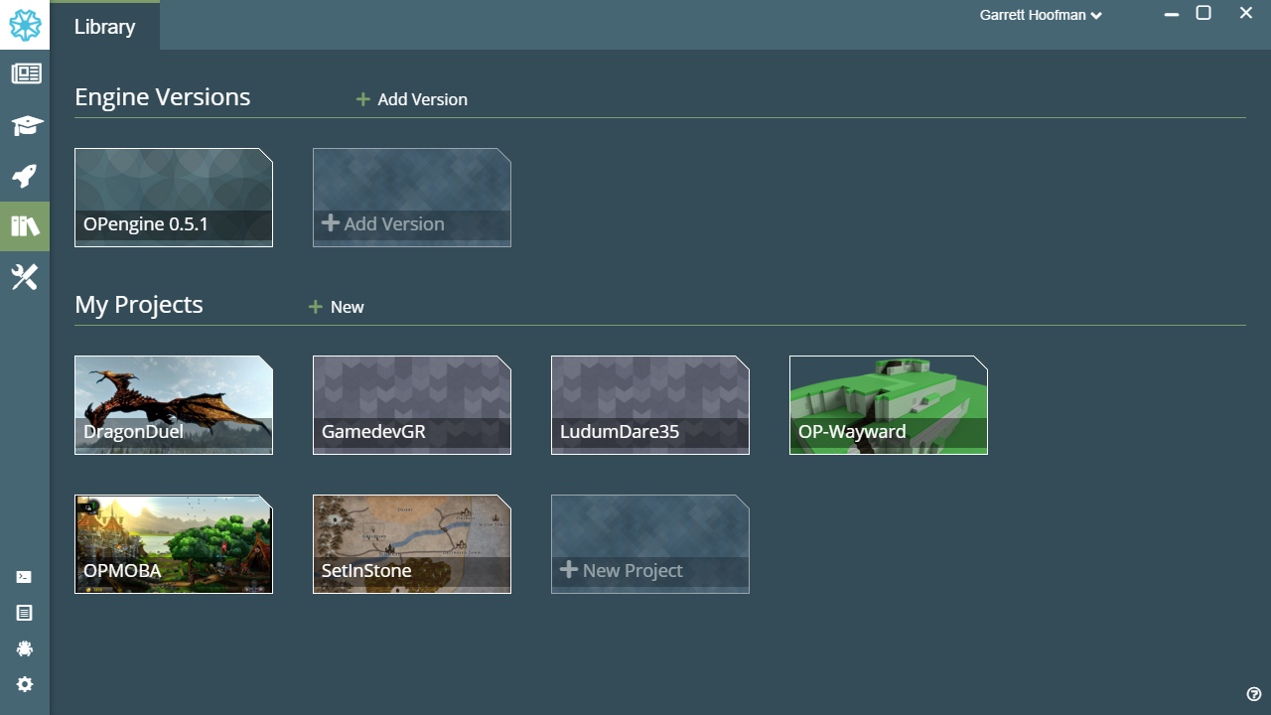Open the OPMOBA project
The height and width of the screenshot is (715, 1271).
click(174, 544)
